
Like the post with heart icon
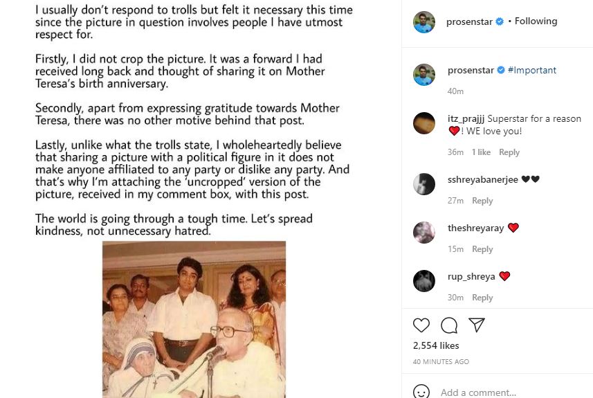[x=421, y=325]
